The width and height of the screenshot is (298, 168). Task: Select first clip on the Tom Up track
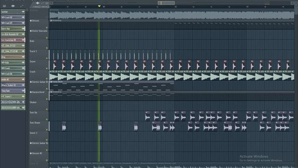pos(148,116)
